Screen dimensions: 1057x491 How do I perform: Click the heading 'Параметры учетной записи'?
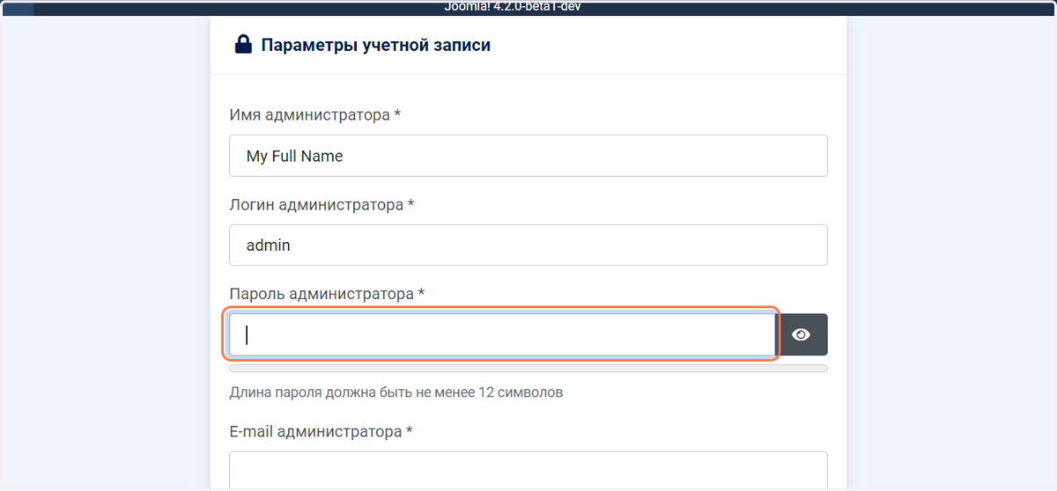pos(376,45)
